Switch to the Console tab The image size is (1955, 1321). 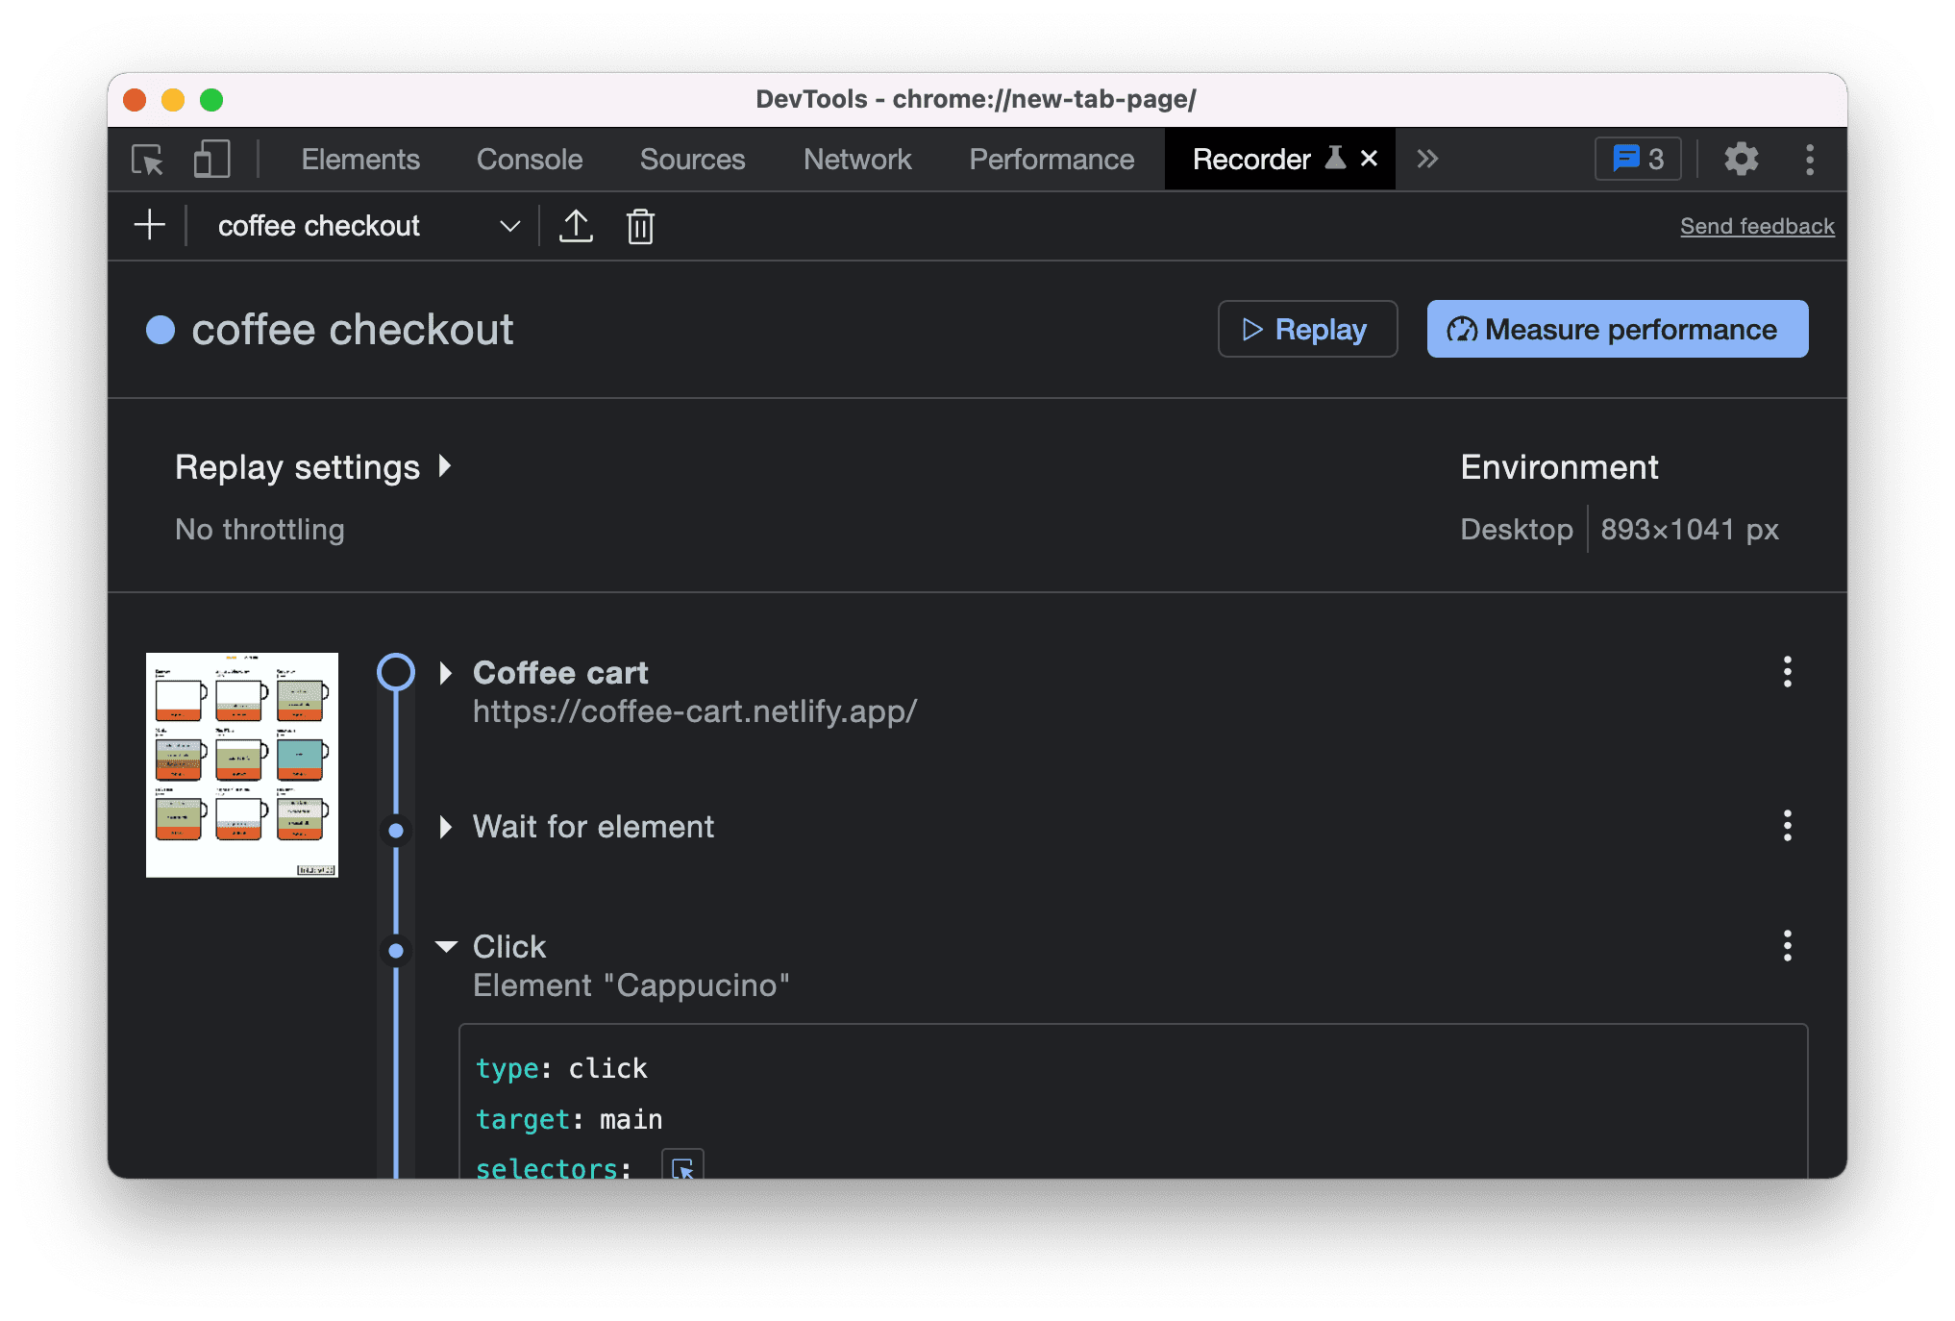coord(531,160)
